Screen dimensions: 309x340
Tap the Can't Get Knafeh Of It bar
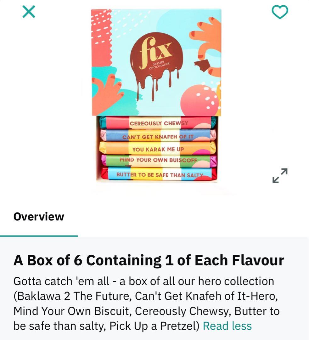pos(158,136)
